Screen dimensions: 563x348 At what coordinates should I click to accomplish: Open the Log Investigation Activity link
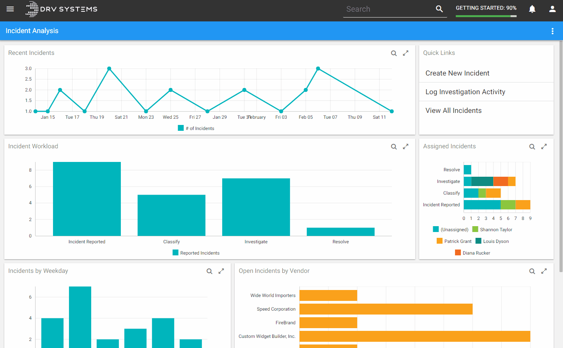465,92
